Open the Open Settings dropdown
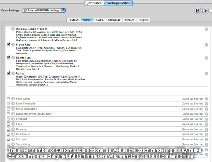Image resolution: width=212 pixels, height=162 pixels. pos(44,11)
